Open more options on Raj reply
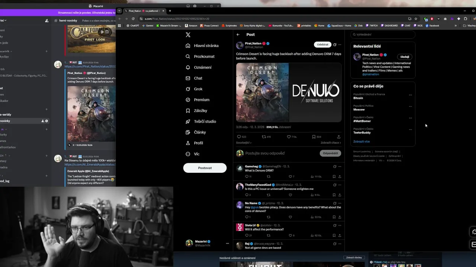The image size is (476, 267). coord(340,244)
